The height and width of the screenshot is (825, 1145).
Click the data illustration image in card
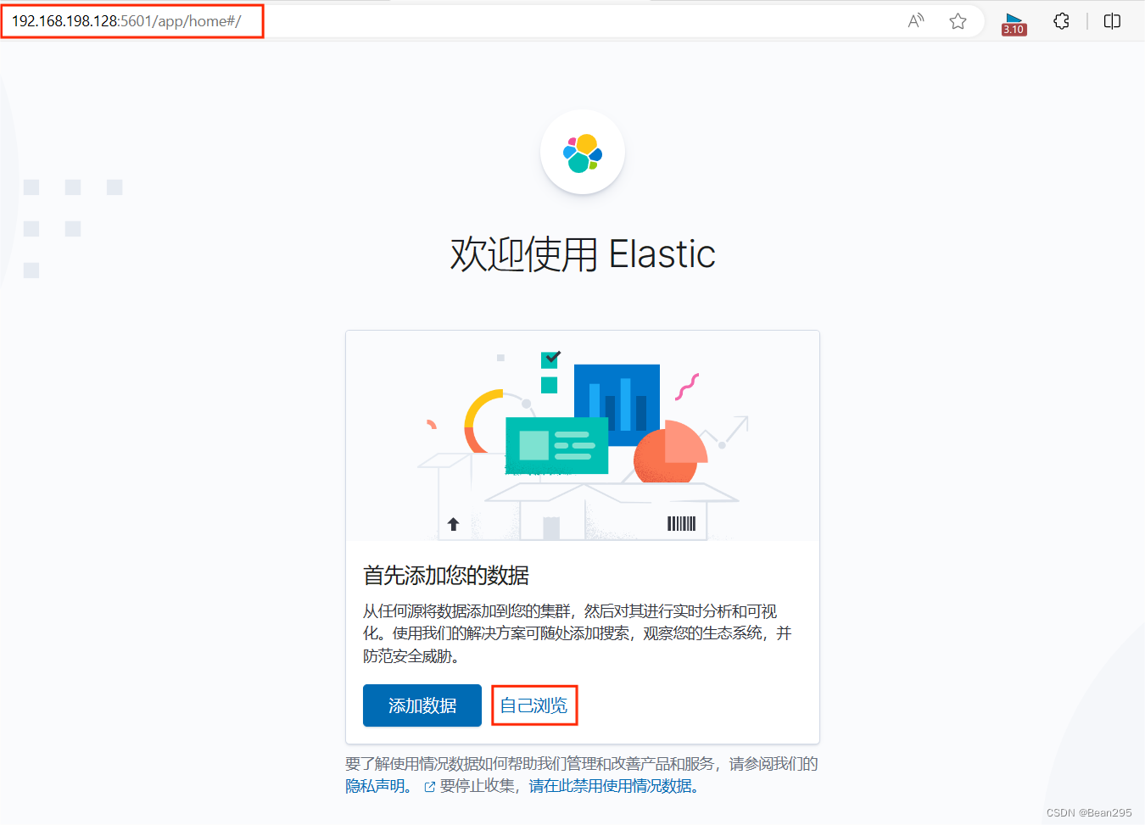click(583, 436)
